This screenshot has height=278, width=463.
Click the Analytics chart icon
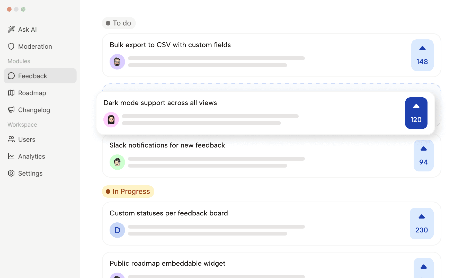click(11, 156)
